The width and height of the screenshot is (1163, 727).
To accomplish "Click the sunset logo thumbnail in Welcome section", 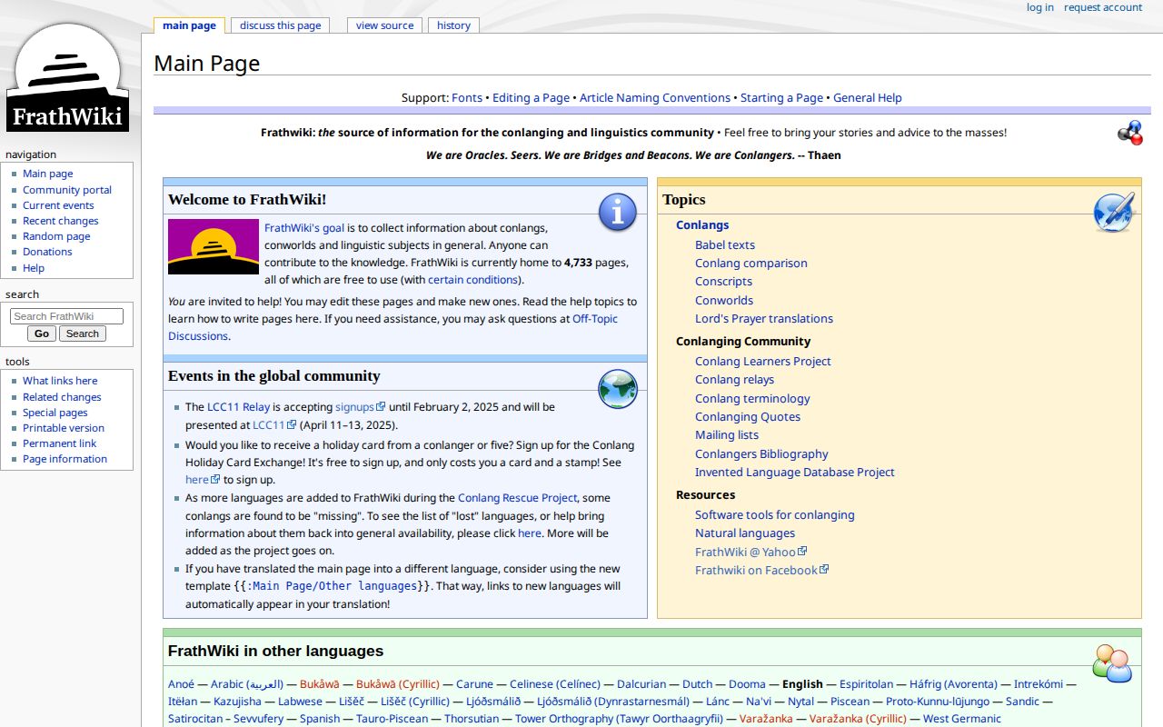I will 213,246.
